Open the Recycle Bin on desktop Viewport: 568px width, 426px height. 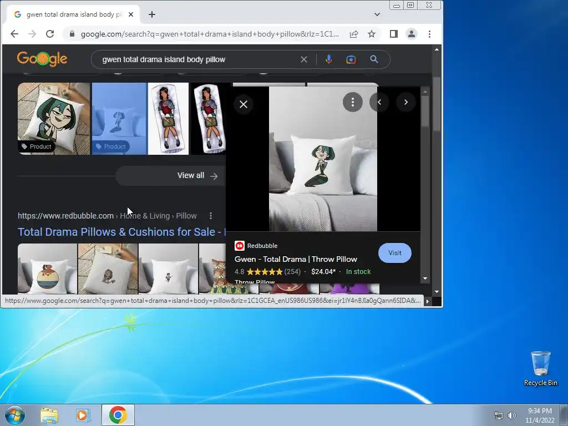pos(540,368)
